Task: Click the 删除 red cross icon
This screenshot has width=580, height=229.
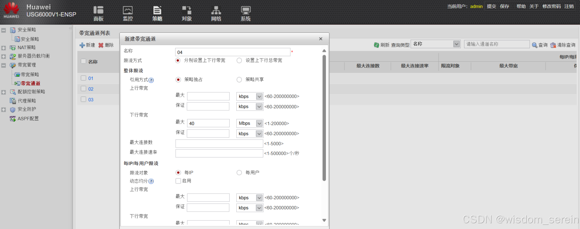Action: [101, 45]
